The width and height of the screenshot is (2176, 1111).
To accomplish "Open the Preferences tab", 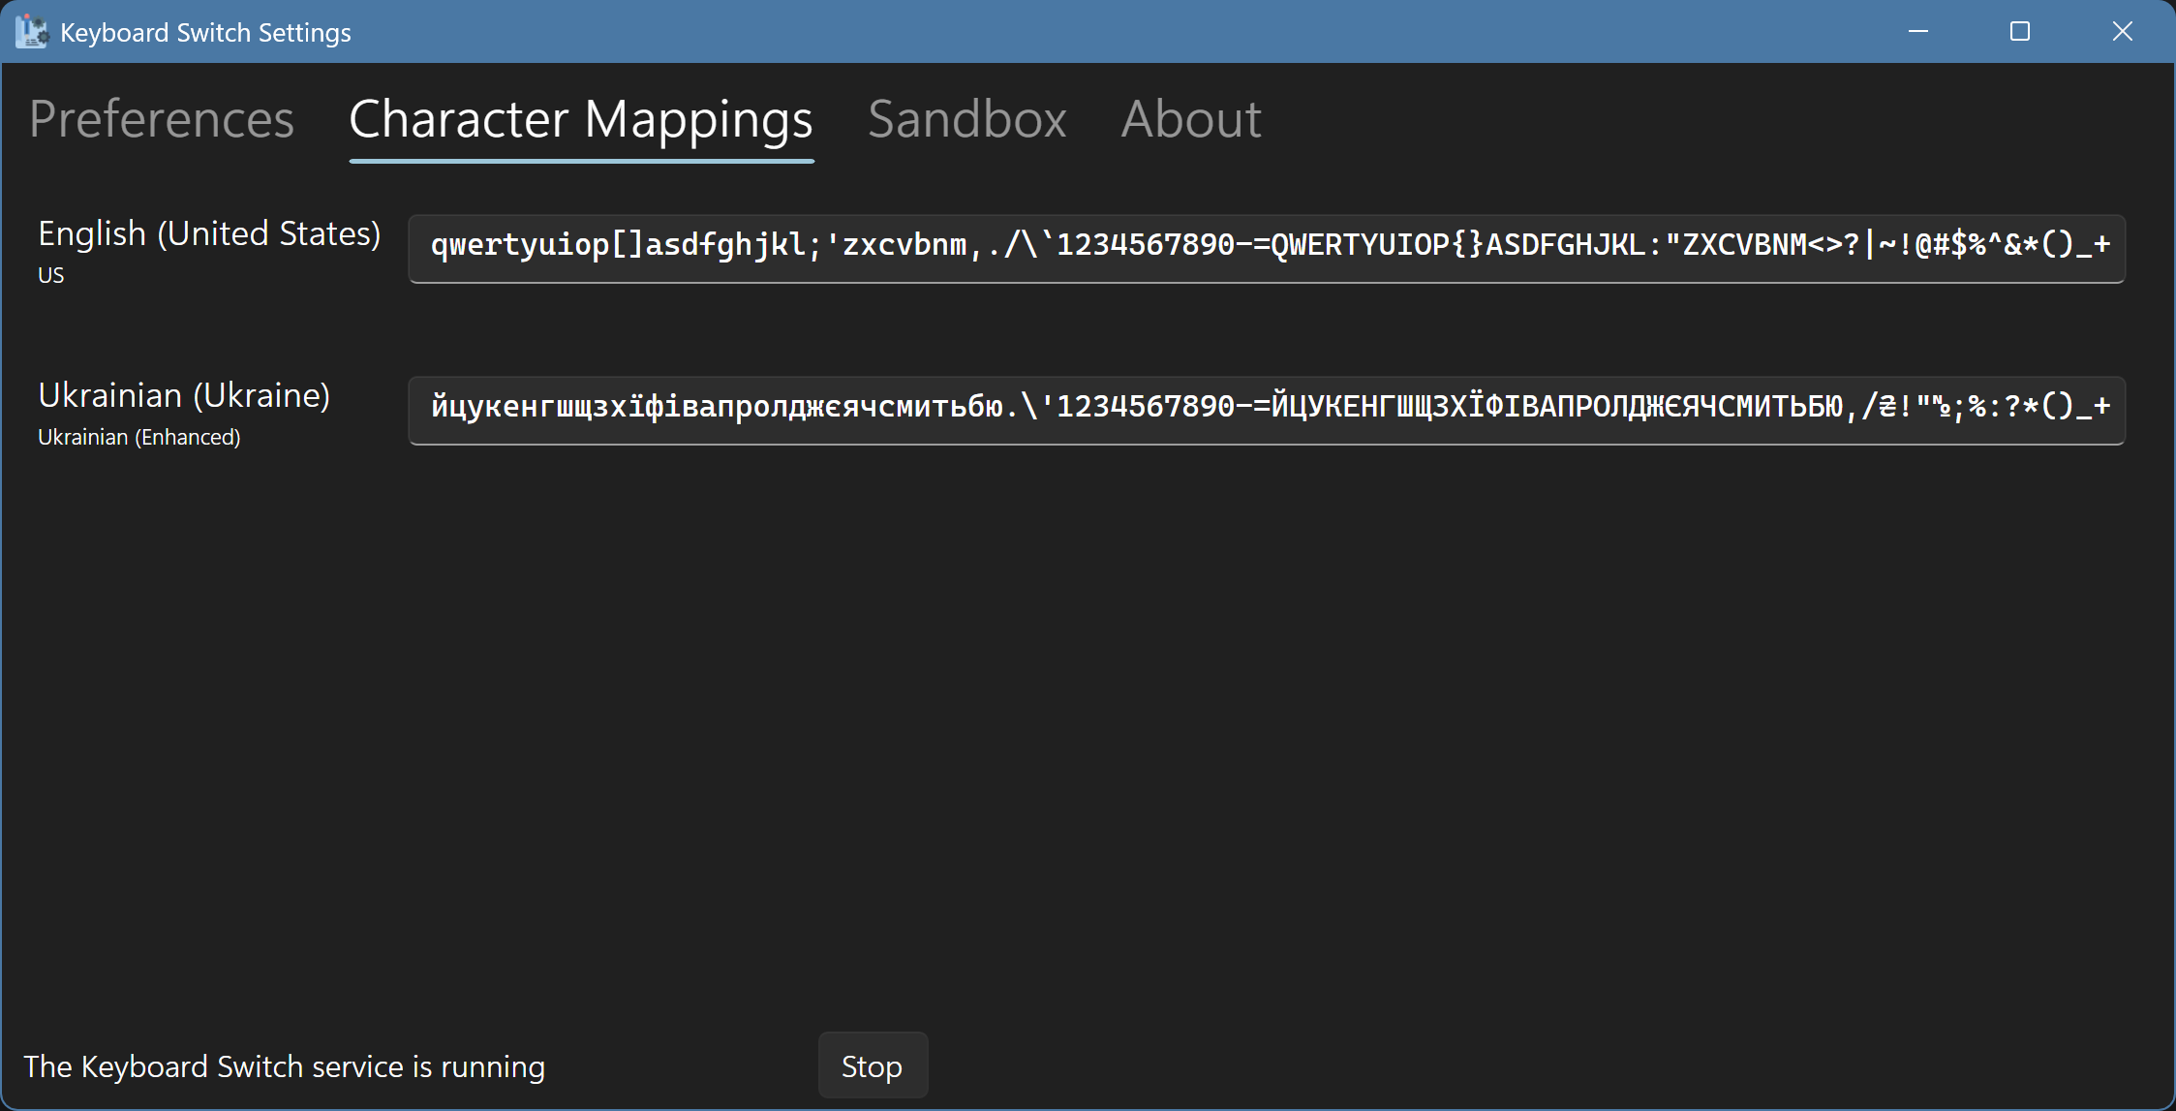I will (162, 119).
